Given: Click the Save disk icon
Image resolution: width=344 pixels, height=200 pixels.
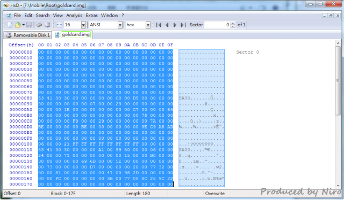Looking at the screenshot, I should pyautogui.click(x=29, y=25).
